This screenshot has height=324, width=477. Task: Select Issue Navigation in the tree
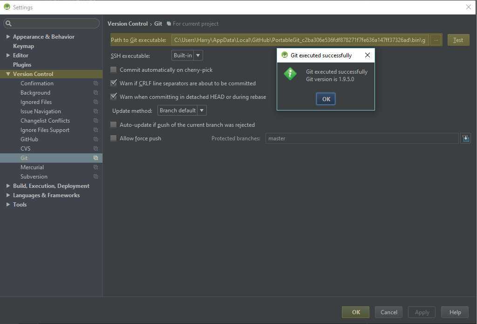pyautogui.click(x=41, y=111)
